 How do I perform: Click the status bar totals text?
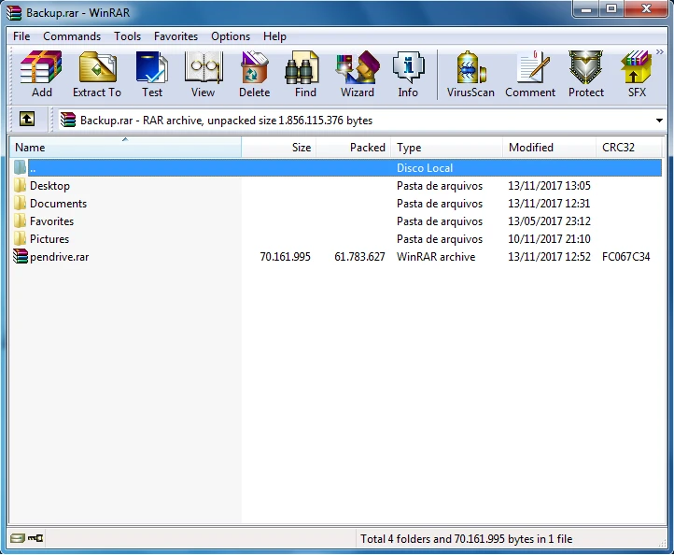(x=467, y=539)
